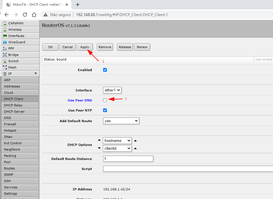
Task: Open Services menu item
Action: click(20, 187)
